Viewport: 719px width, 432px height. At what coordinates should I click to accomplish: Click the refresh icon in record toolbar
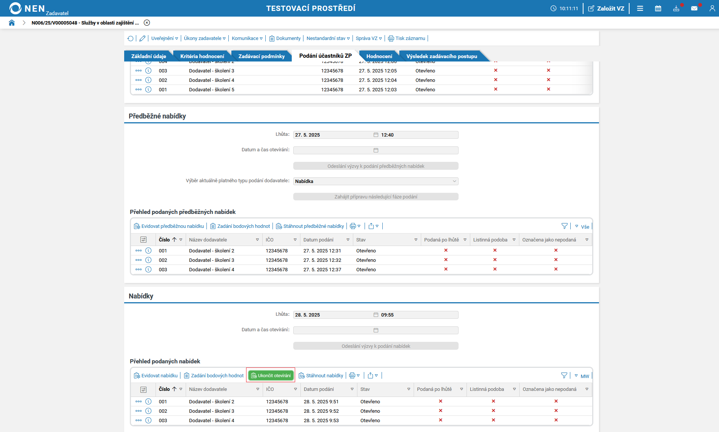pos(131,38)
